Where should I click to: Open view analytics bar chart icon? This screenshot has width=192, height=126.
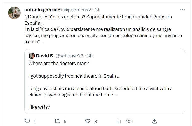click(119, 121)
